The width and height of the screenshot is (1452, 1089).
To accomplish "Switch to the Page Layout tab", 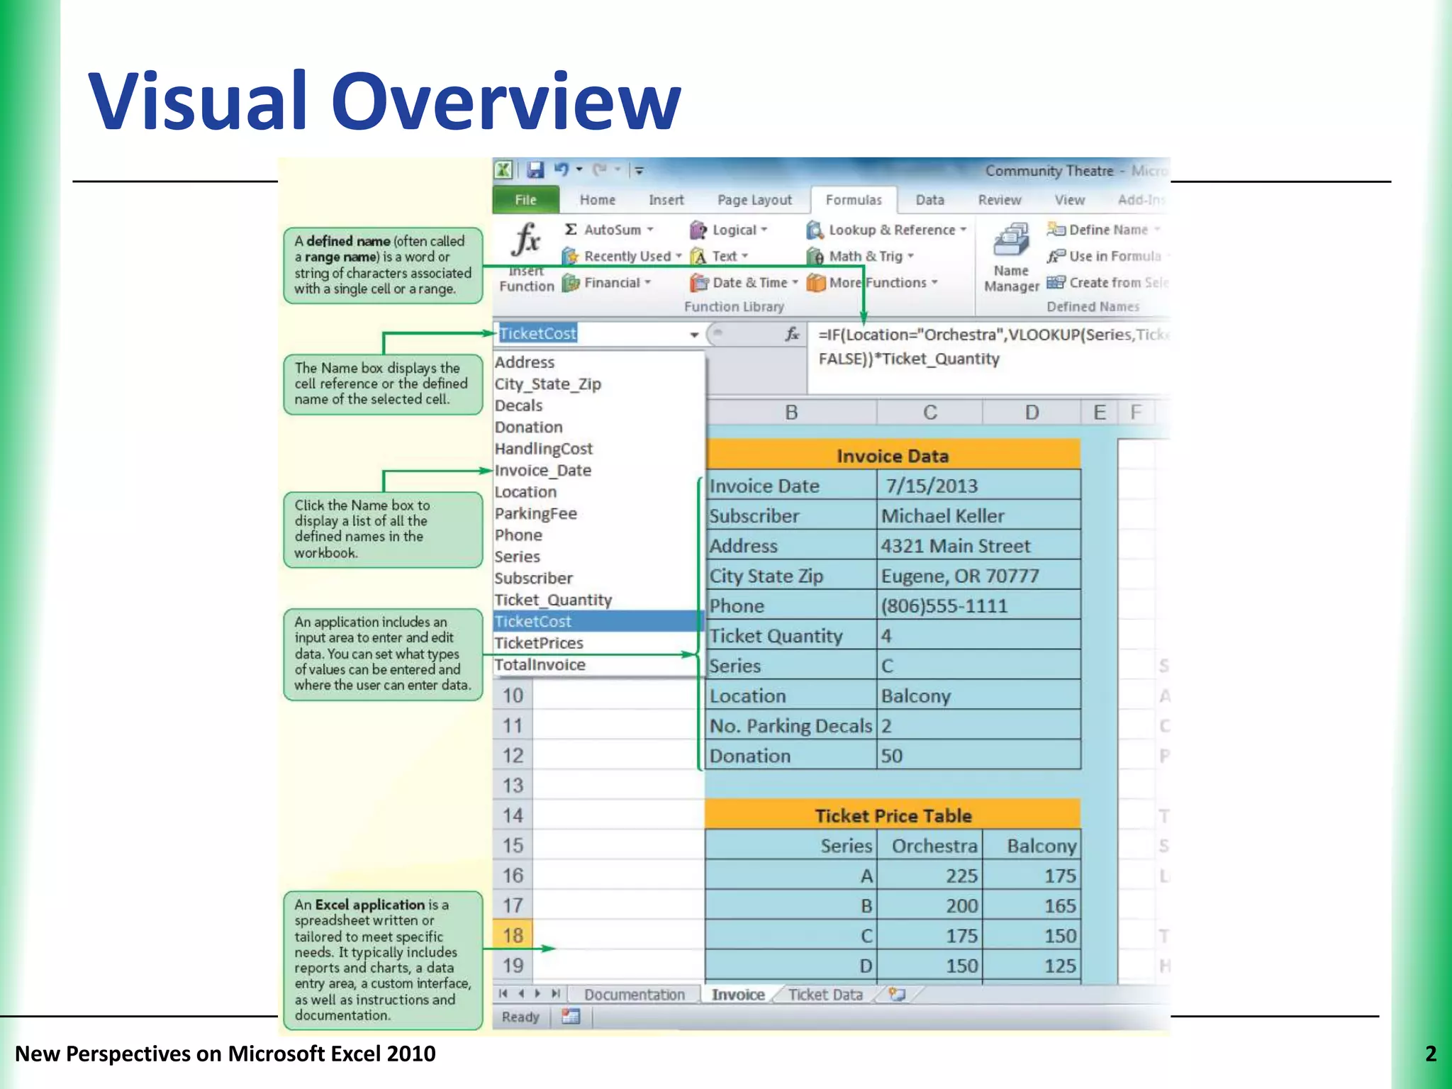I will (x=754, y=200).
